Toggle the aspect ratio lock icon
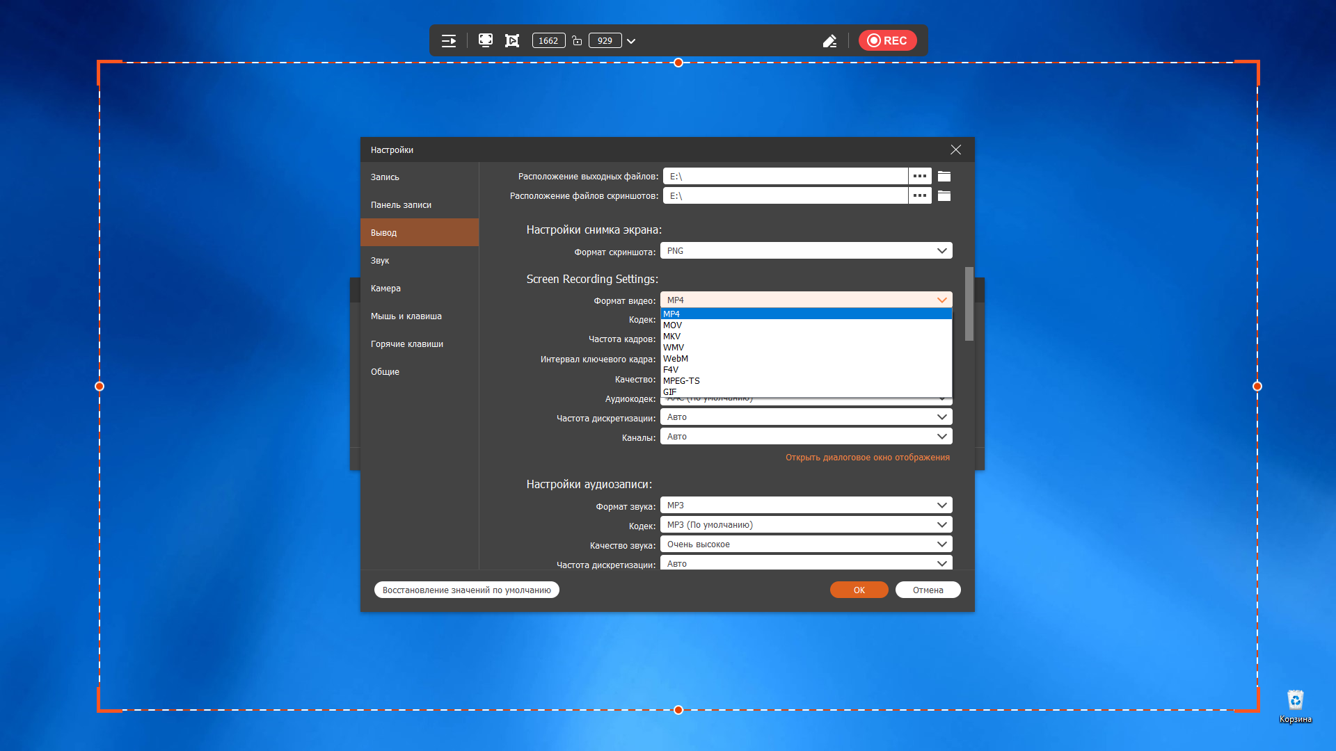Screen dimensions: 1336x751 pyautogui.click(x=577, y=41)
